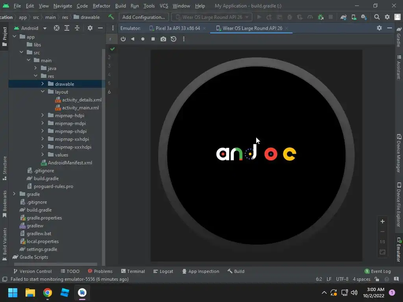403x302 pixels.
Task: Open the Problems tool window
Action: coord(100,271)
